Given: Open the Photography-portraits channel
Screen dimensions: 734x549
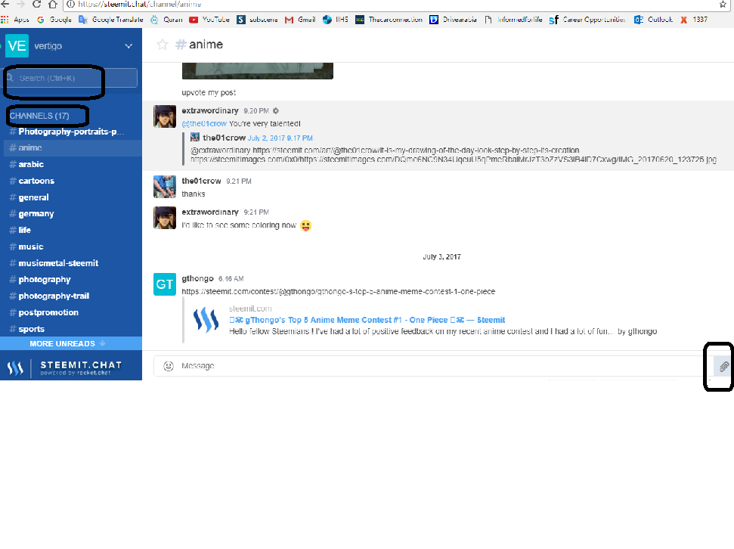Looking at the screenshot, I should pos(71,132).
